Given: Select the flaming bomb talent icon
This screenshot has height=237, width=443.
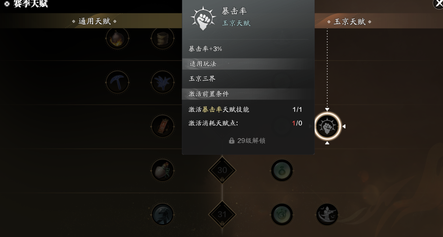Looking at the screenshot, I should coord(117,38).
